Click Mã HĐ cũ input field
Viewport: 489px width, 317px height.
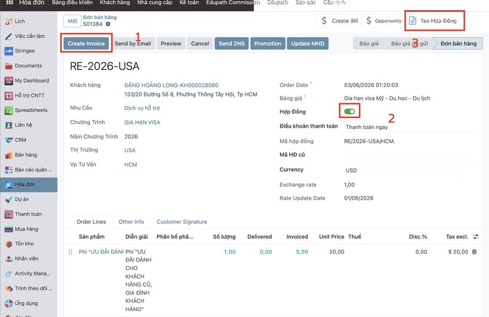point(411,155)
